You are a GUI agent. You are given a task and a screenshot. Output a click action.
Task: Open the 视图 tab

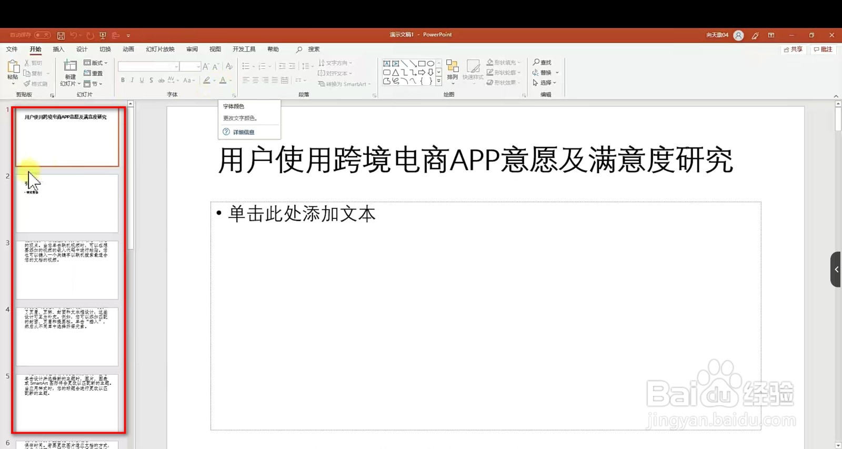(x=215, y=49)
